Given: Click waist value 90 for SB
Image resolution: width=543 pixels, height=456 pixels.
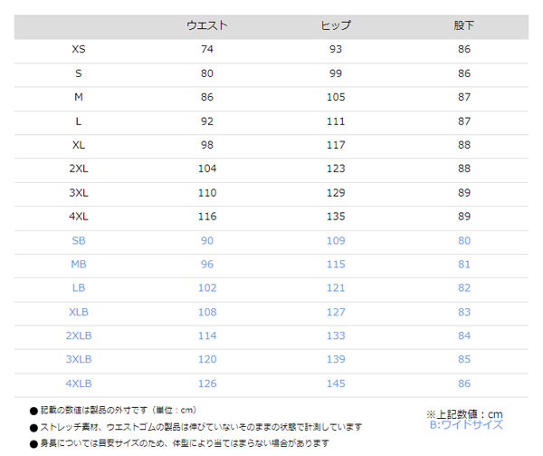Looking at the screenshot, I should tap(207, 240).
